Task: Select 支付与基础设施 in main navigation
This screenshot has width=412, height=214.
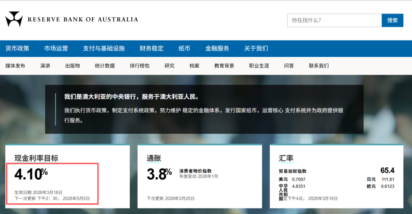Action: pos(104,49)
